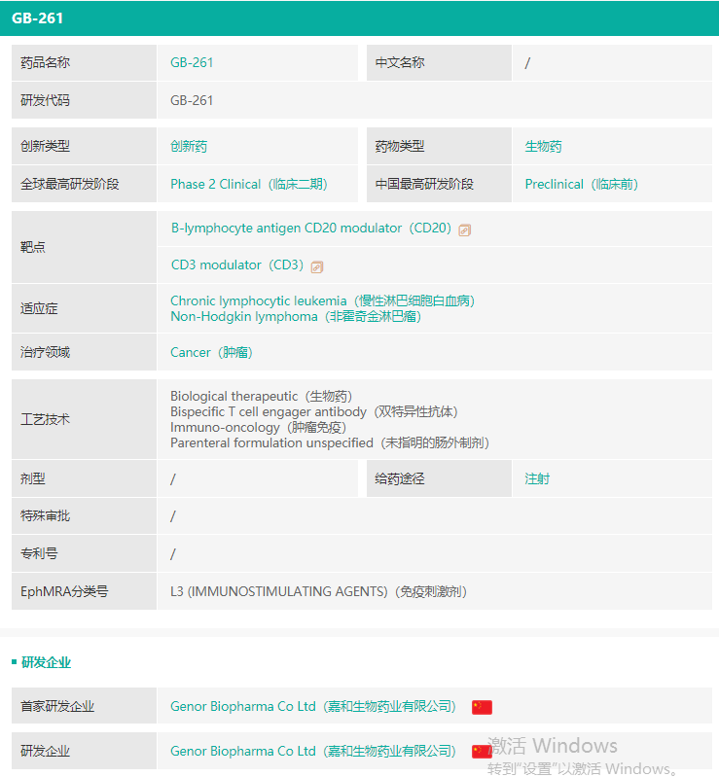Click the 给药途径 label cell

click(439, 478)
